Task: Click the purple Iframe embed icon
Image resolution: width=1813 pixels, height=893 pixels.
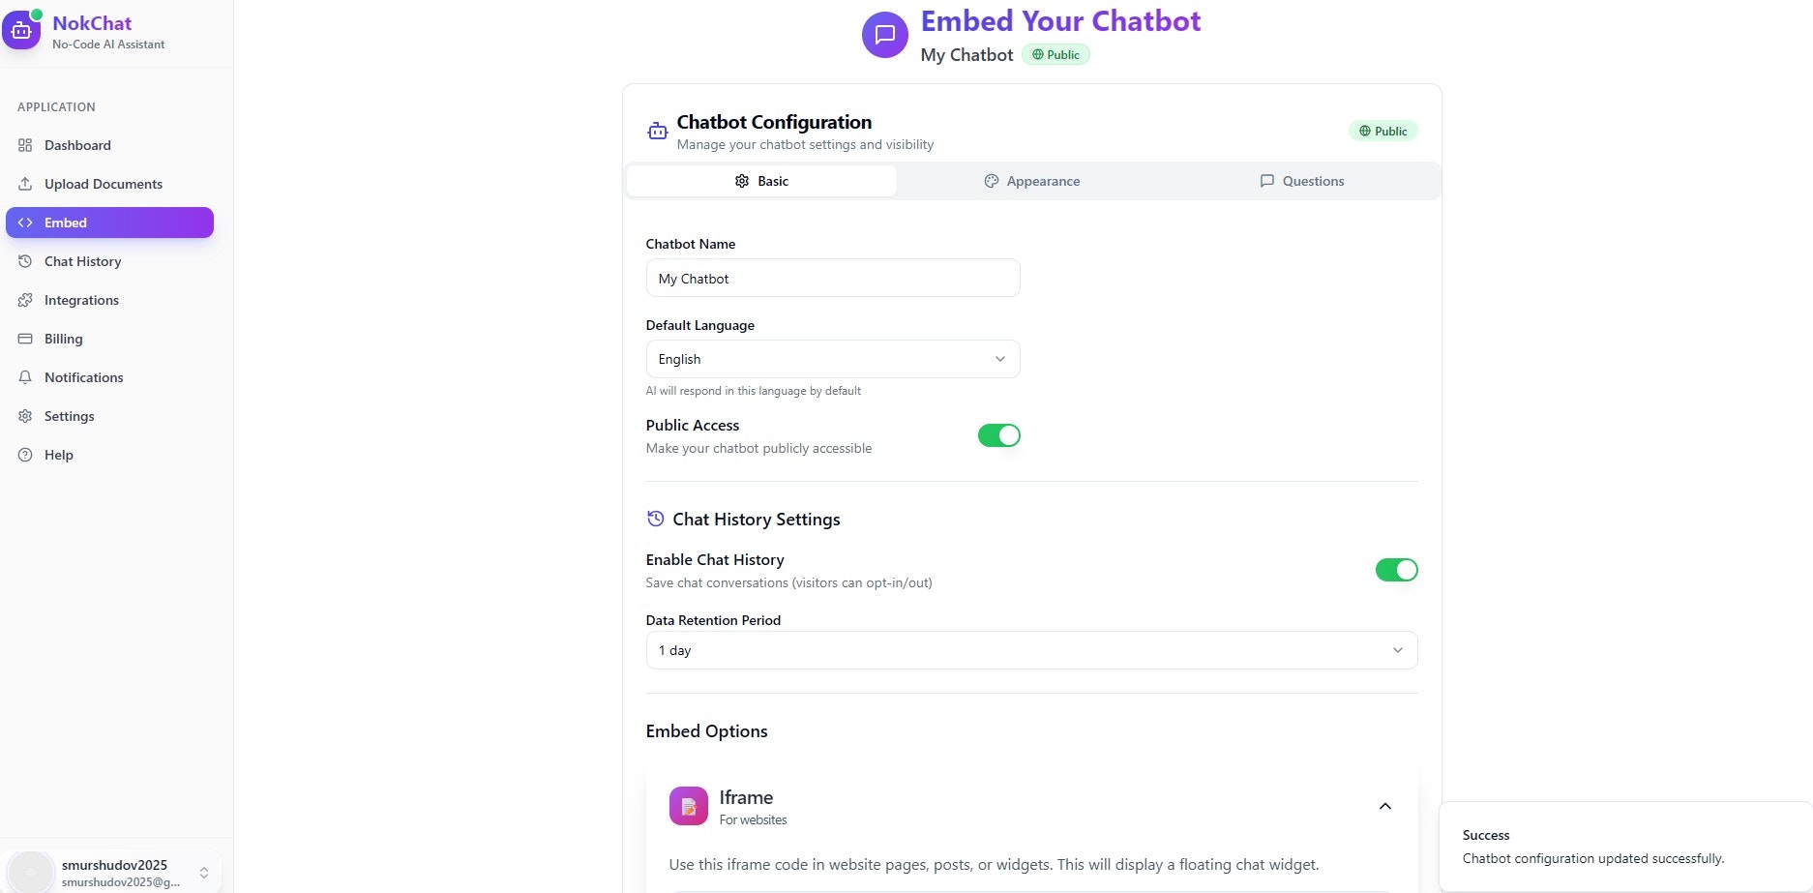Action: point(688,806)
